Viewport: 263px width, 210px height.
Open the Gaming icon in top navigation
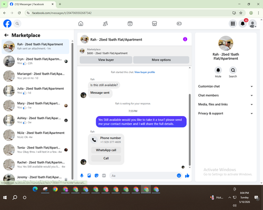pos(179,24)
